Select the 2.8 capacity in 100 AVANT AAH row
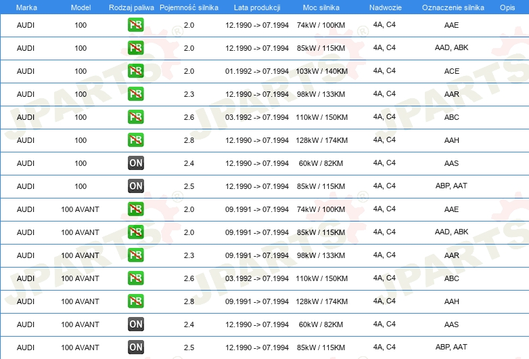 point(189,301)
